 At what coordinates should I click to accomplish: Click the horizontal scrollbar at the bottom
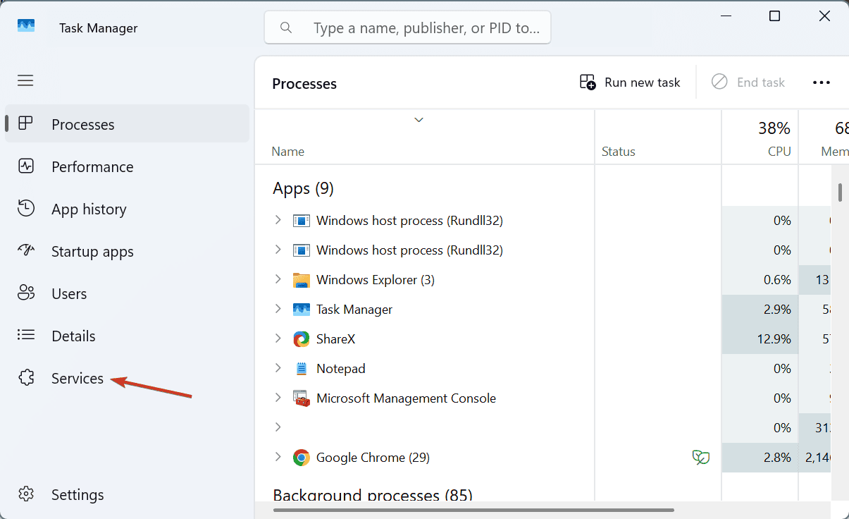coord(473,510)
